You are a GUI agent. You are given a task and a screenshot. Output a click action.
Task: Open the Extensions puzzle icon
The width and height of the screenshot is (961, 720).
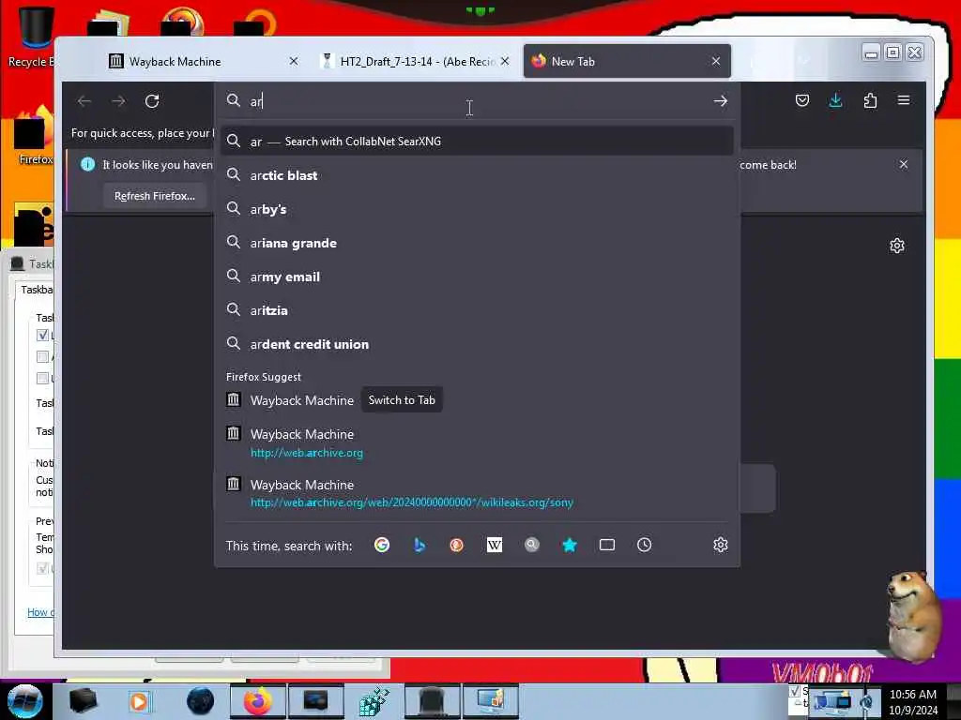point(870,100)
